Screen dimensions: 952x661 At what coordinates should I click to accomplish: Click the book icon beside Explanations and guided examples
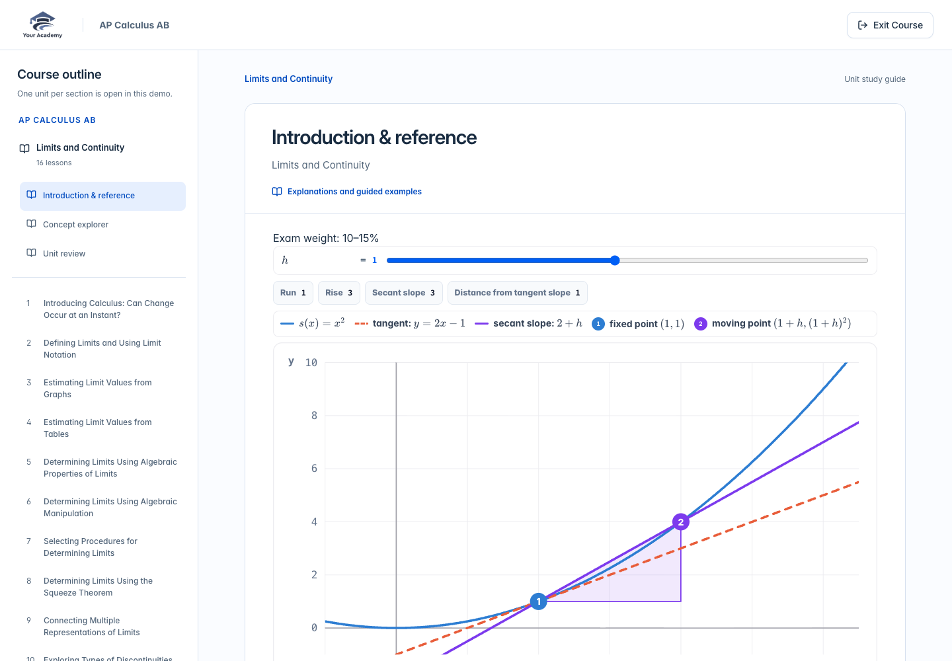(x=277, y=192)
